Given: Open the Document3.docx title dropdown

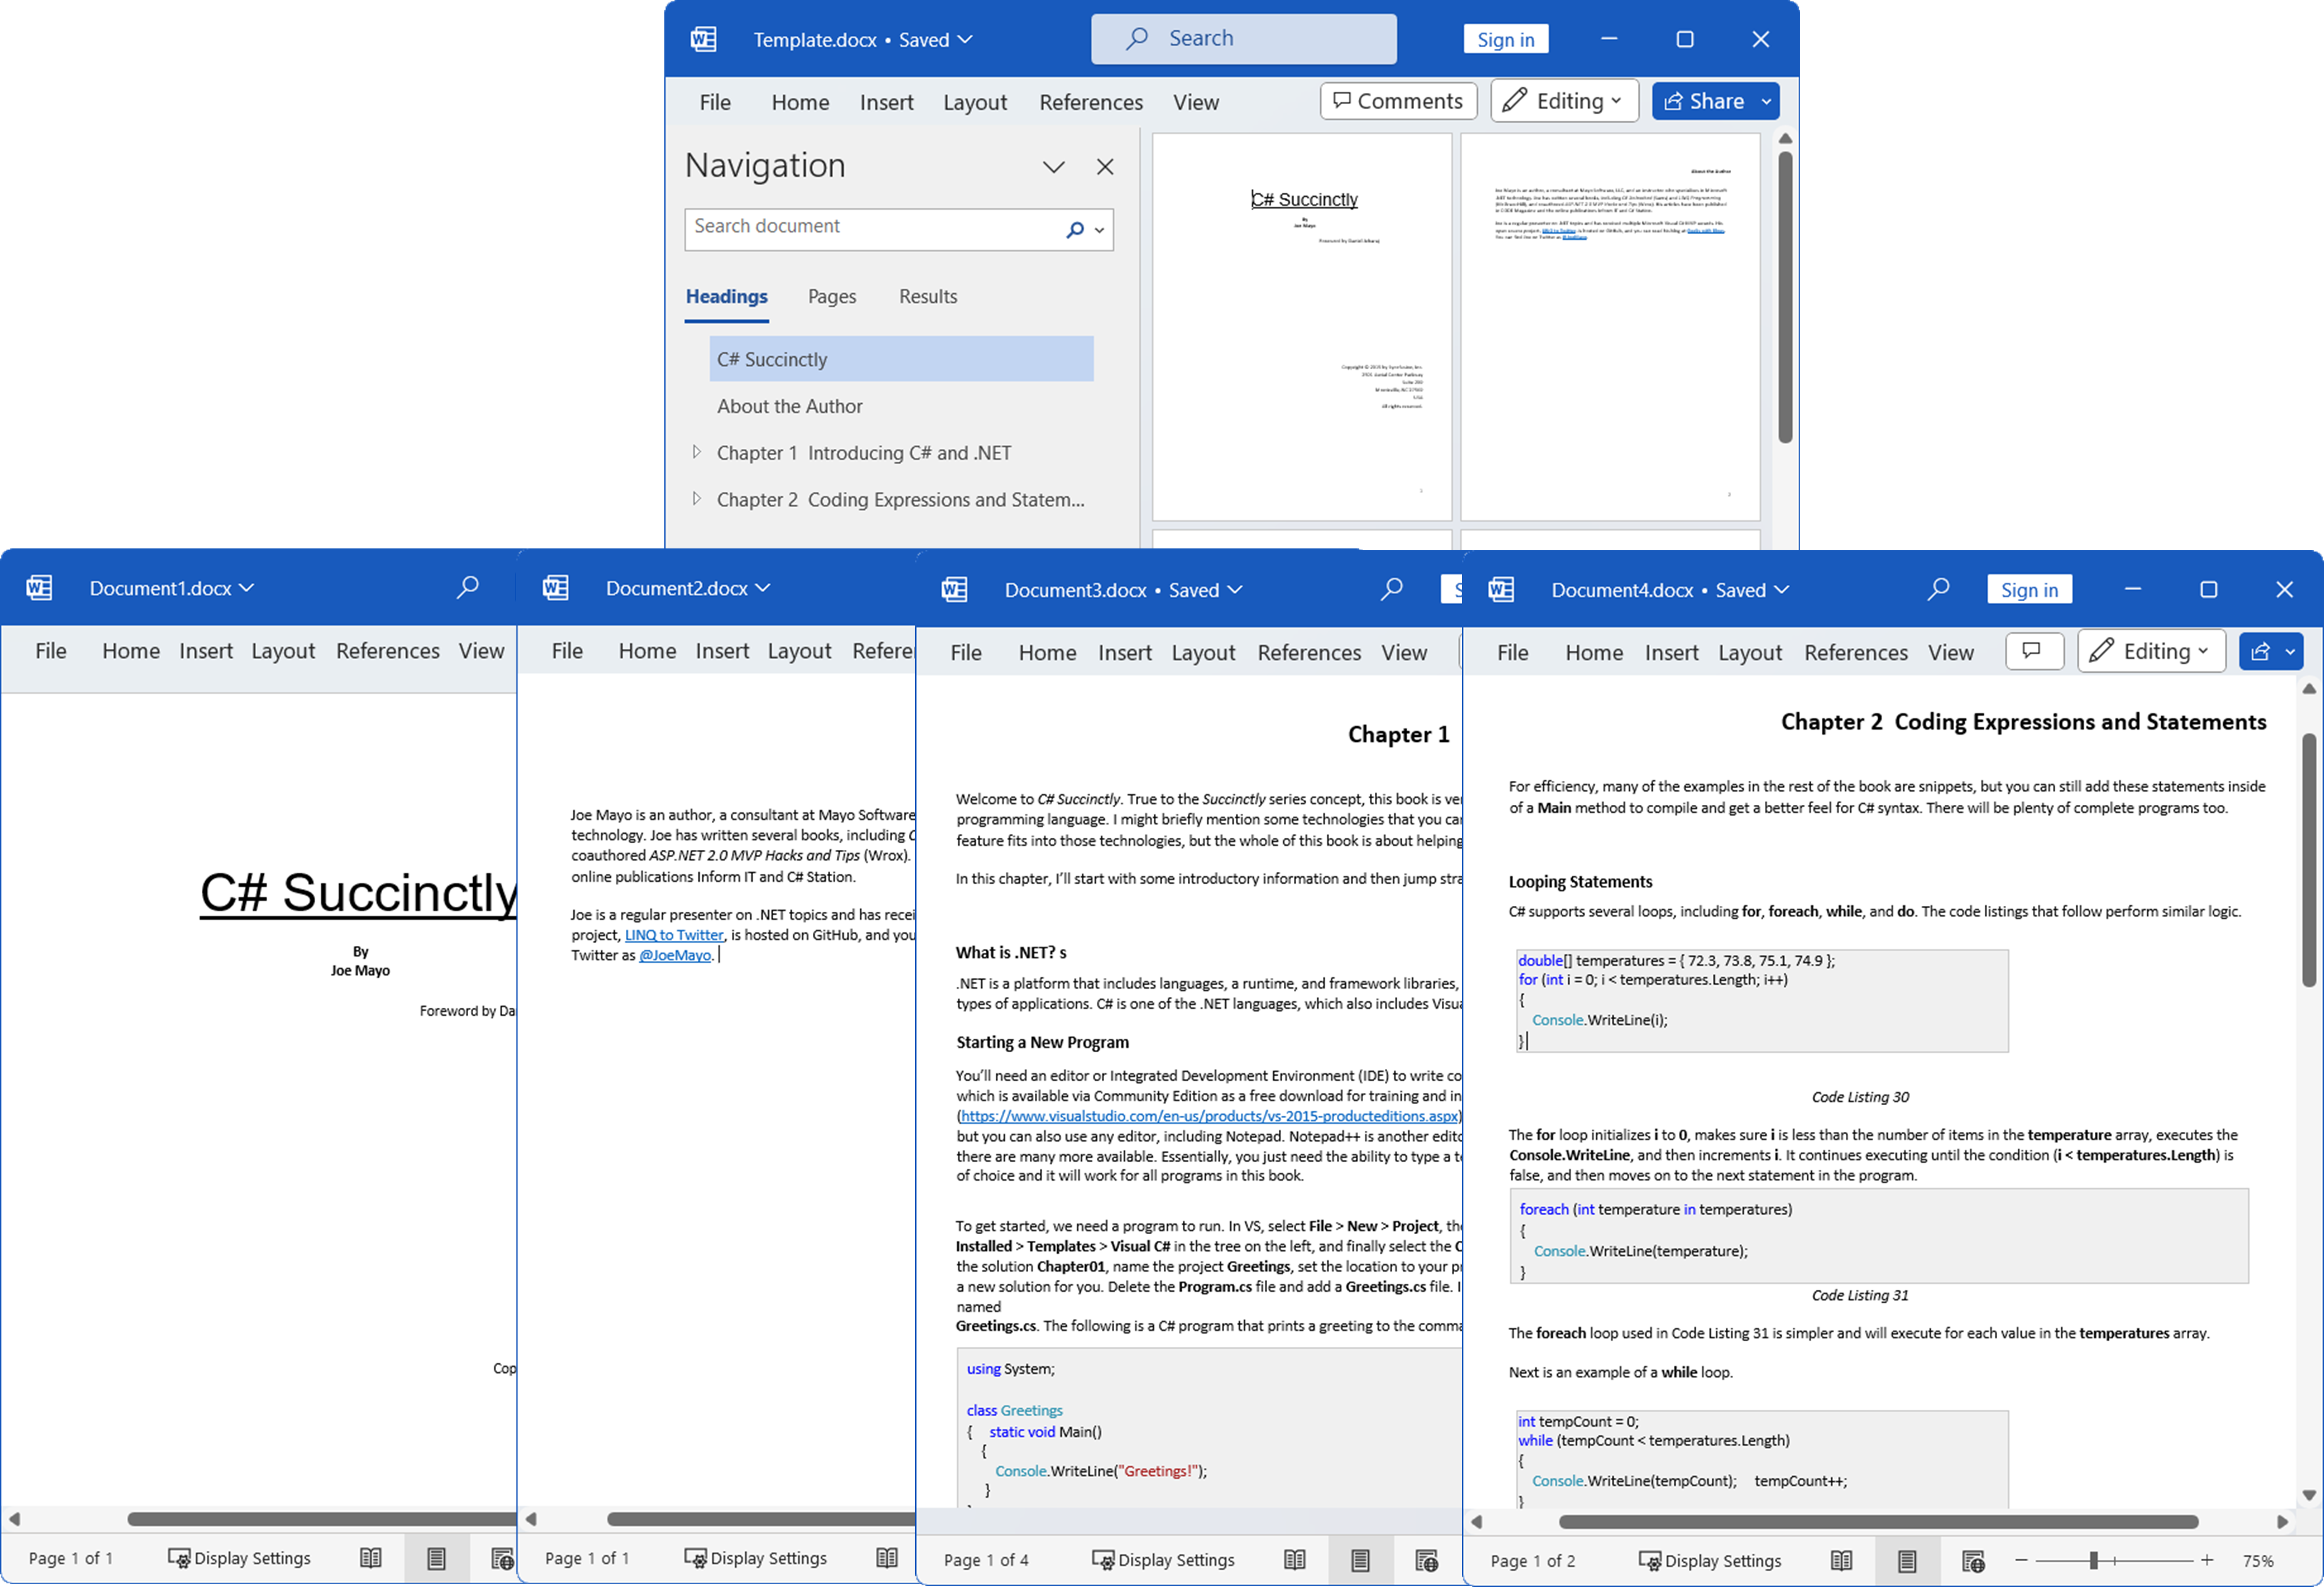Looking at the screenshot, I should 1235,589.
